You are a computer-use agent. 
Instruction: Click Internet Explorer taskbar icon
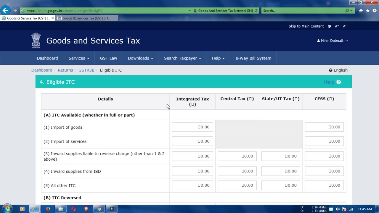point(35,209)
